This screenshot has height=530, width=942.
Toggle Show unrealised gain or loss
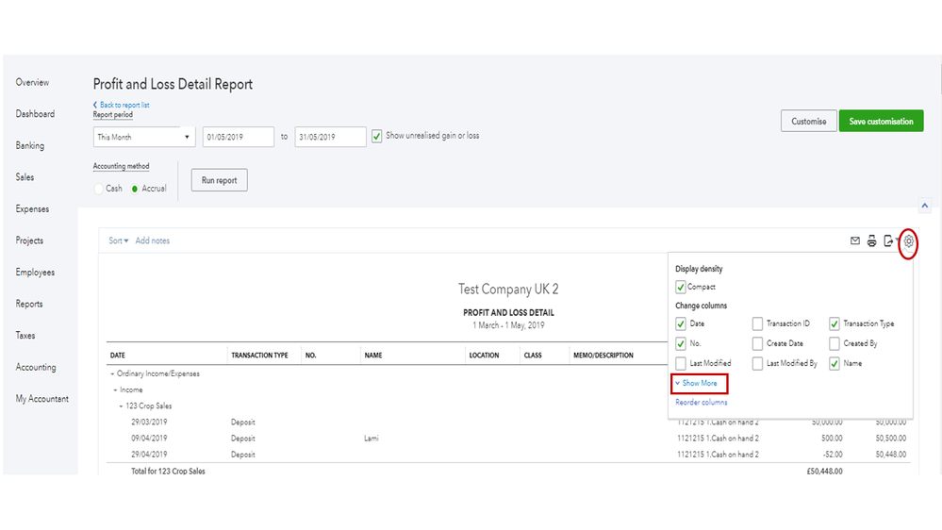coord(377,136)
